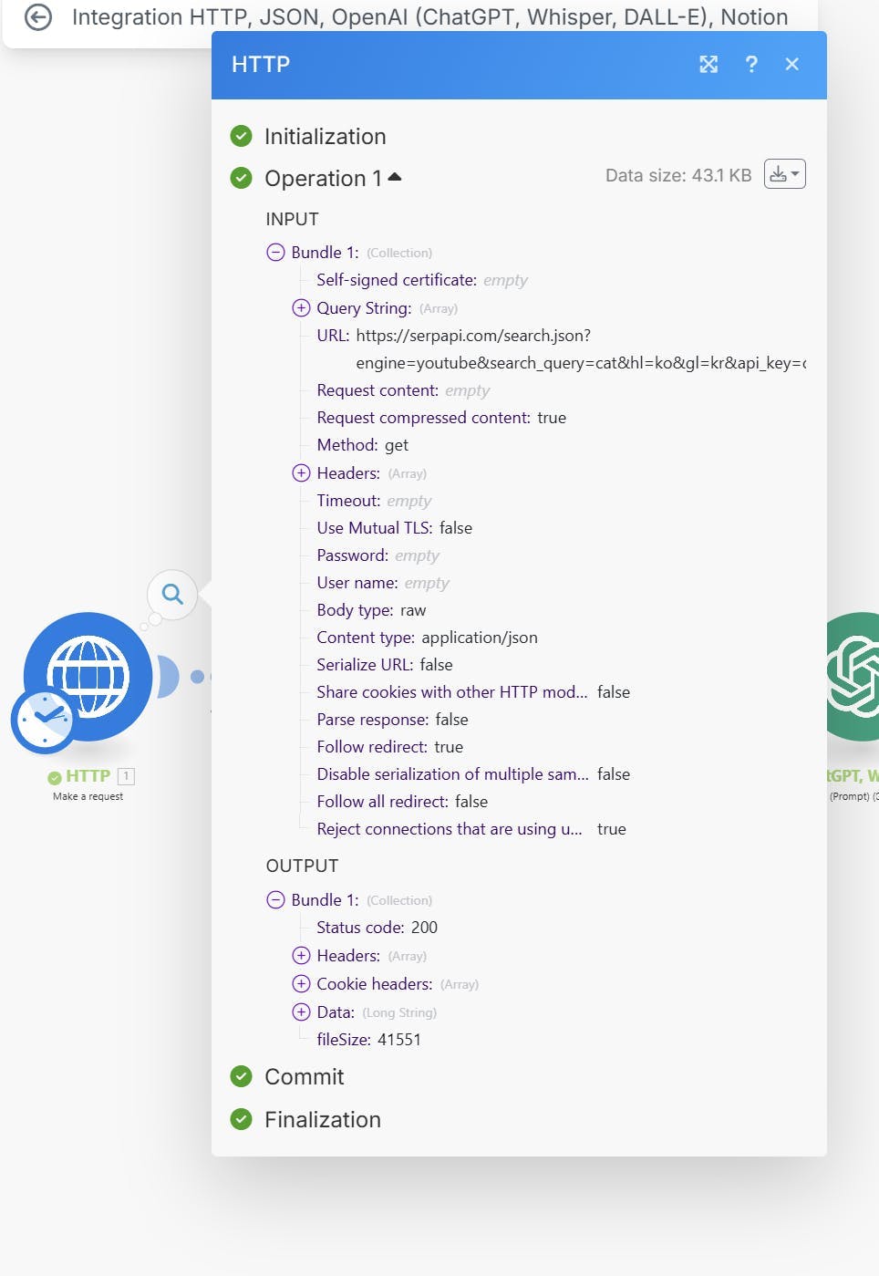Image resolution: width=879 pixels, height=1276 pixels.
Task: Select the Finalization step
Action: click(322, 1119)
